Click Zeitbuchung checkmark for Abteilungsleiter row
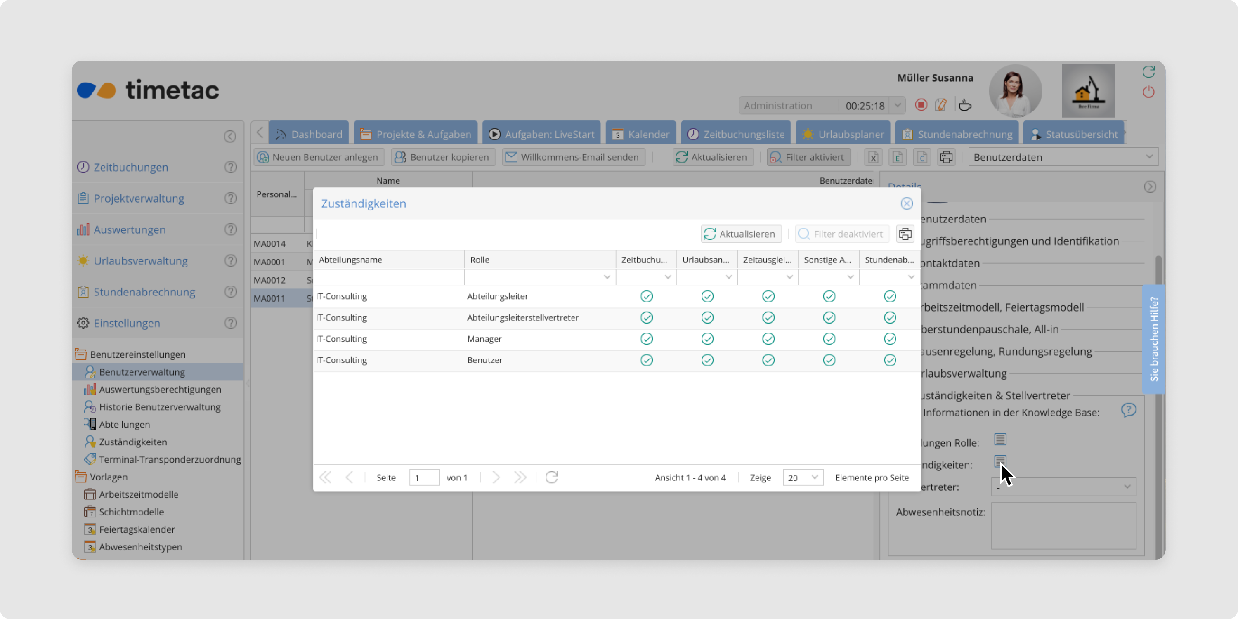 [x=646, y=297]
